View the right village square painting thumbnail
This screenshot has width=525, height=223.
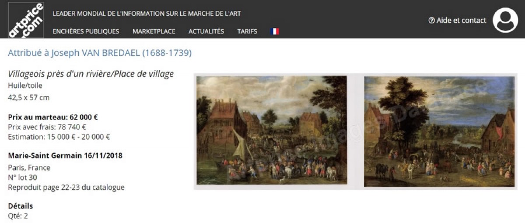[x=439, y=131]
